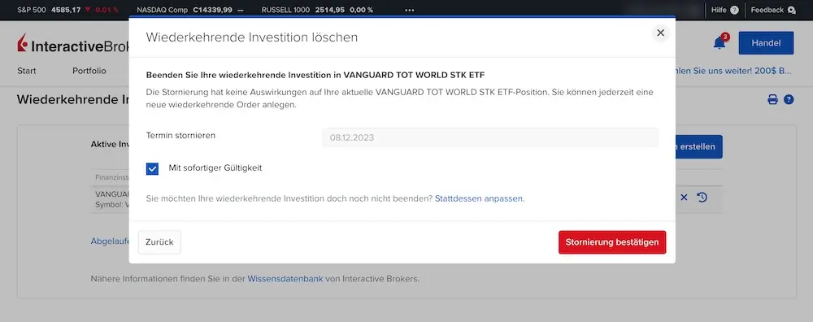Select the NASDAQ Comp ticker entry
Image resolution: width=813 pixels, height=322 pixels.
[190, 10]
